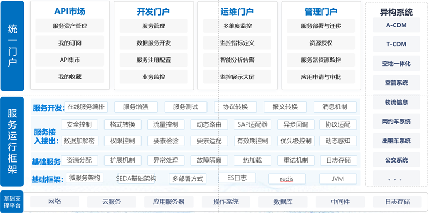Click the 服务资产管理 box under API市场

tap(70, 26)
